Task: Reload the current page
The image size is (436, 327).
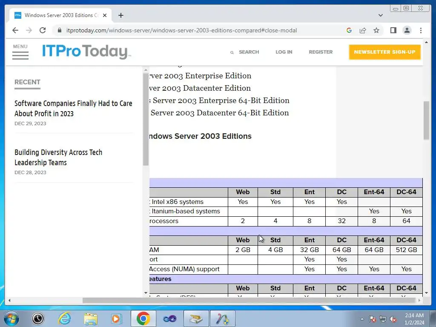Action: click(x=43, y=30)
